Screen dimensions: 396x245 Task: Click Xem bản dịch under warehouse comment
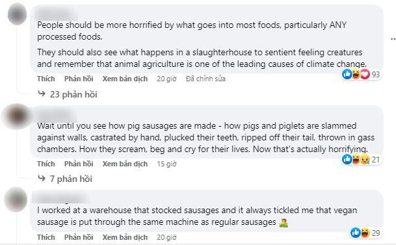pyautogui.click(x=125, y=237)
